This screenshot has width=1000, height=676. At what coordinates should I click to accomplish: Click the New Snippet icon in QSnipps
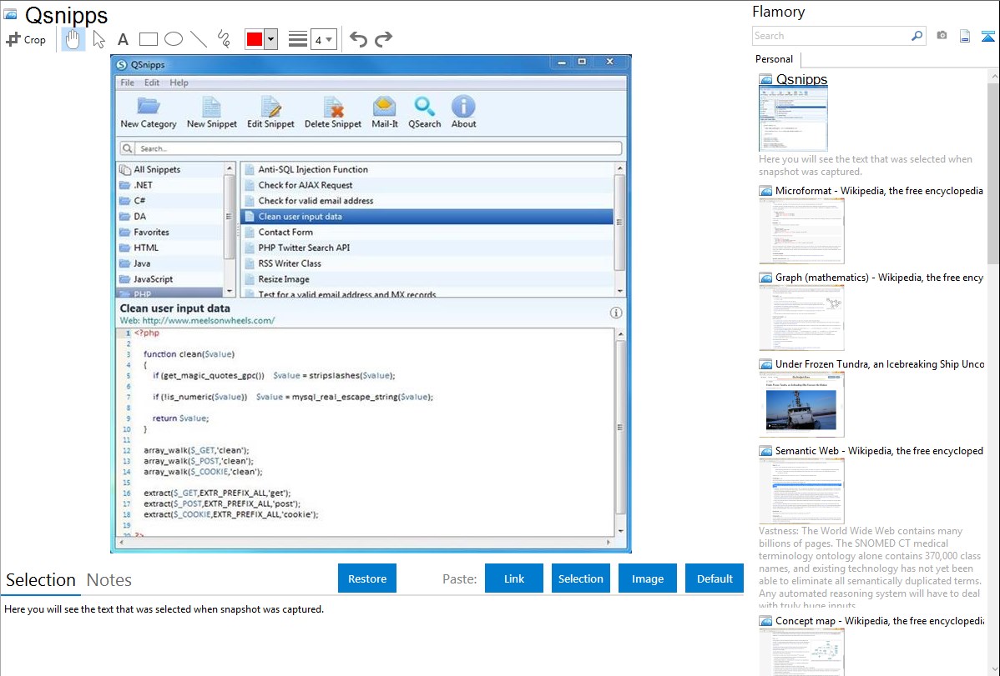[212, 107]
